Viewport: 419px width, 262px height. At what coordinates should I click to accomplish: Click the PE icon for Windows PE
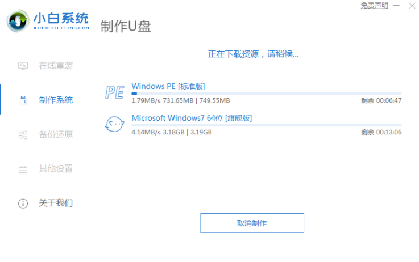(115, 92)
